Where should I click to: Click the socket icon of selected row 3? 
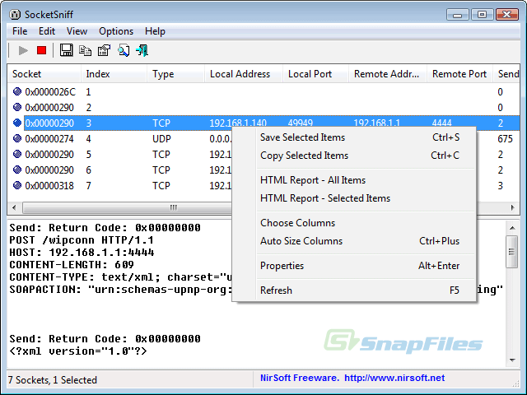(x=17, y=123)
